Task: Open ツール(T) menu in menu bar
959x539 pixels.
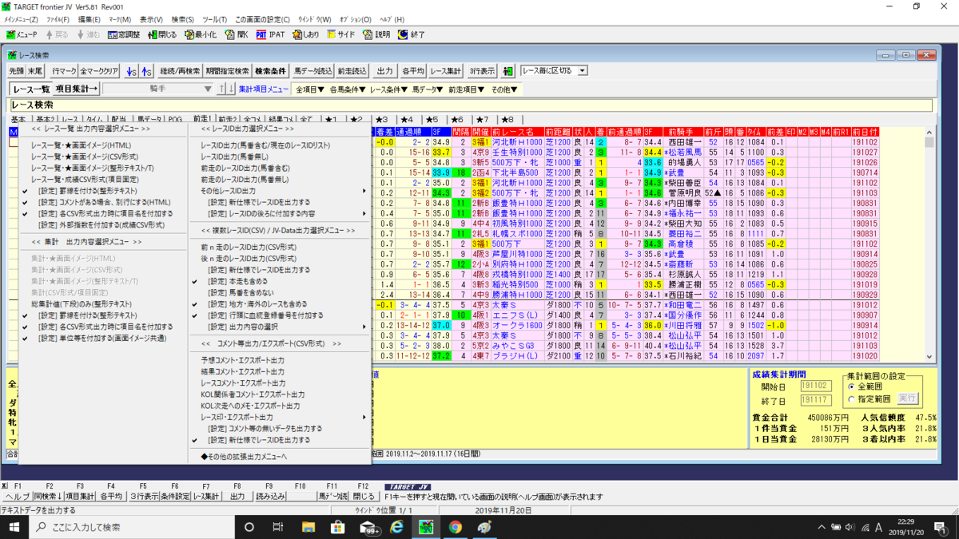Action: (x=215, y=19)
